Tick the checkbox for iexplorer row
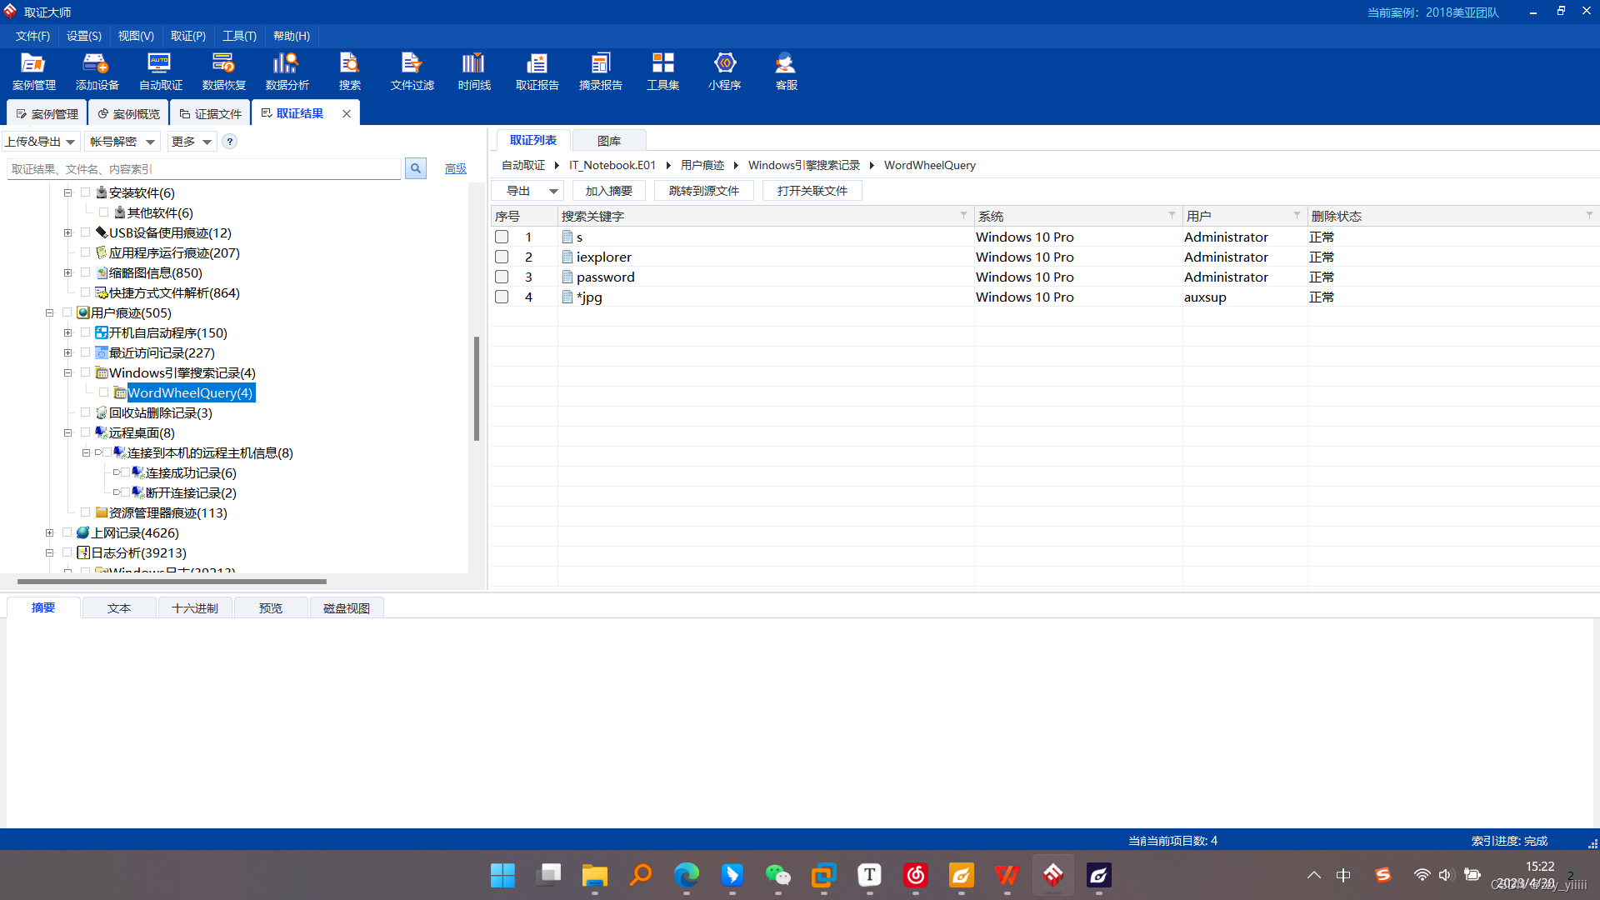 (502, 257)
